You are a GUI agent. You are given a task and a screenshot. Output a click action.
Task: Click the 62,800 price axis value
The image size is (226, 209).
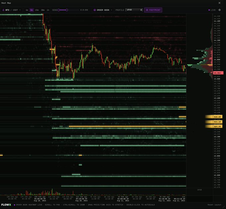(x=217, y=175)
